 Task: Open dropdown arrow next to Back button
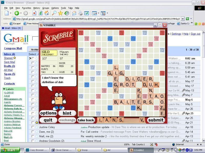click(21, 13)
